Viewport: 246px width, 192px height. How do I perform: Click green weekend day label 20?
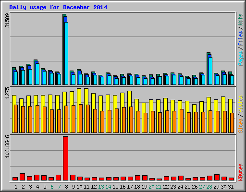coord(151,187)
